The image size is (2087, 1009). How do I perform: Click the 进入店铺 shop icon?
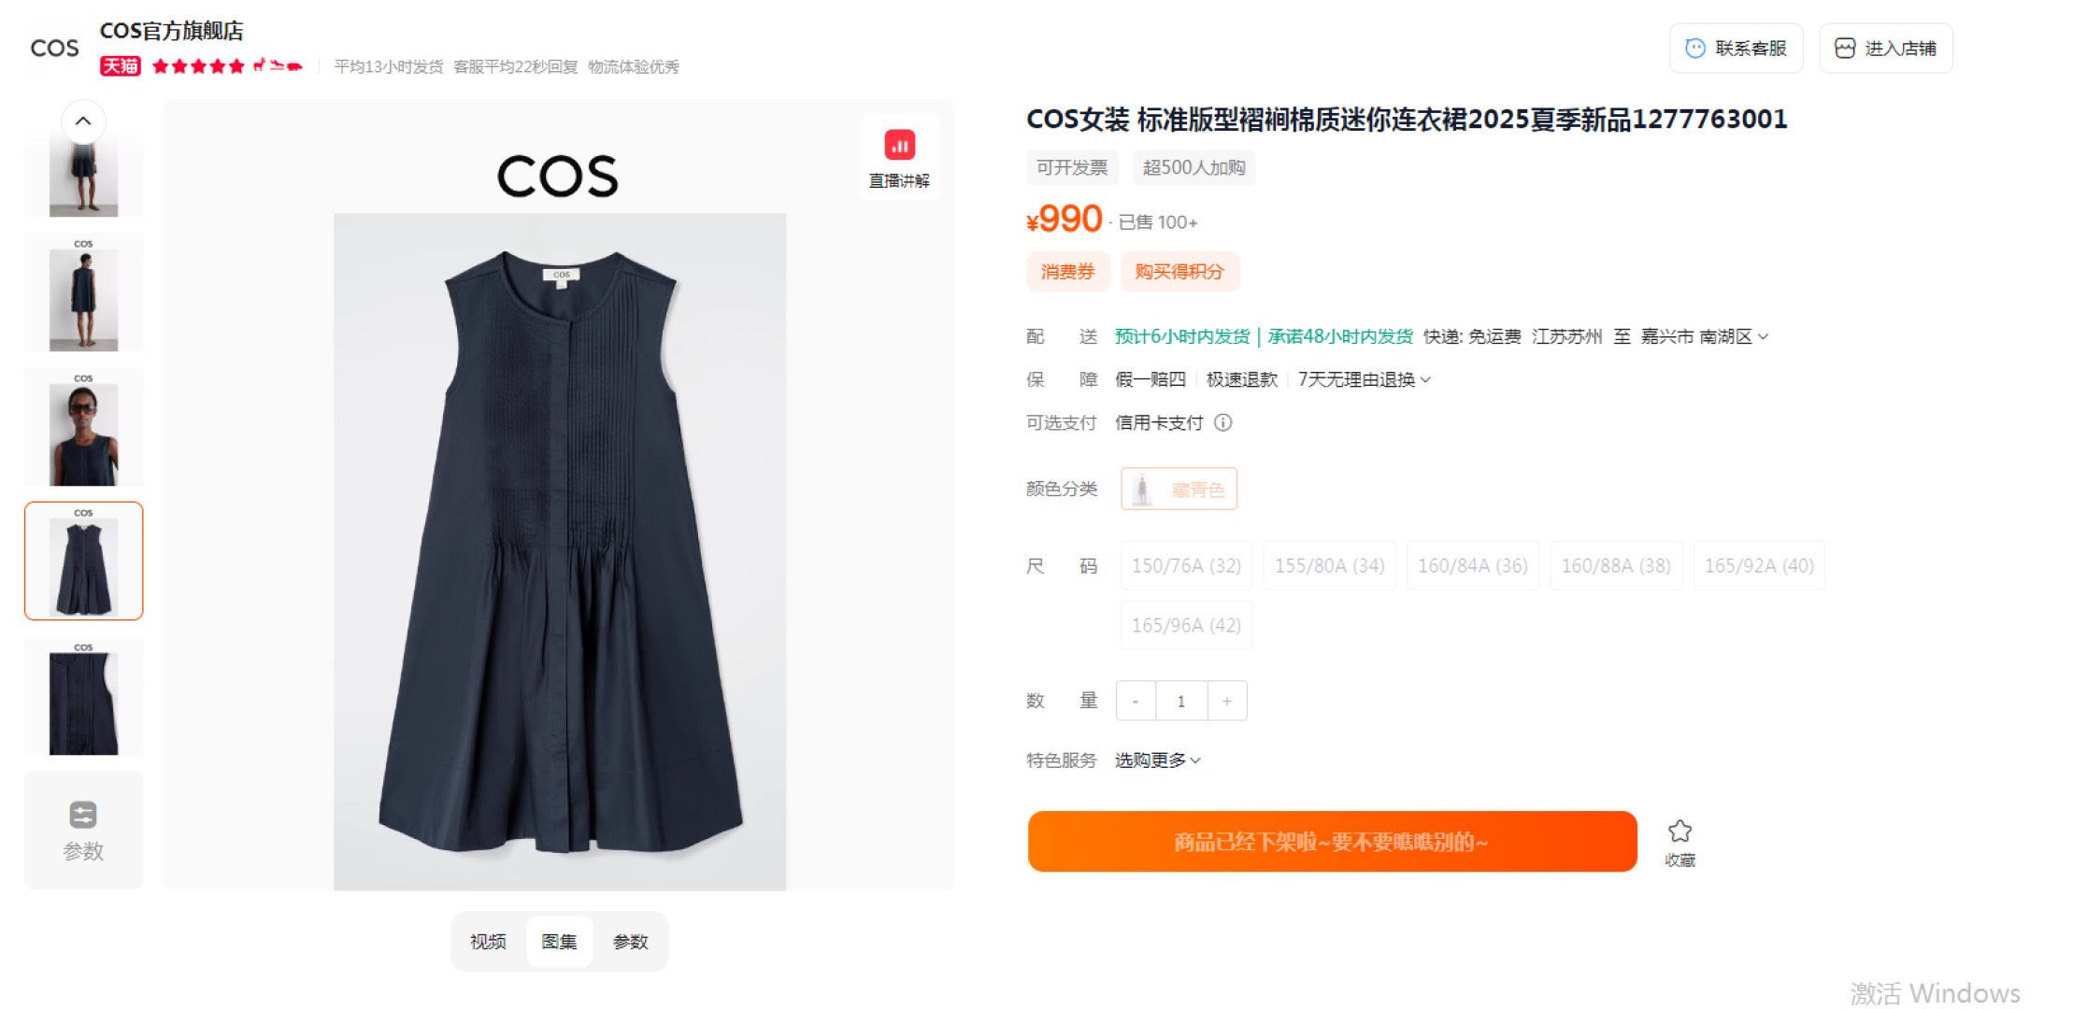click(x=1844, y=49)
